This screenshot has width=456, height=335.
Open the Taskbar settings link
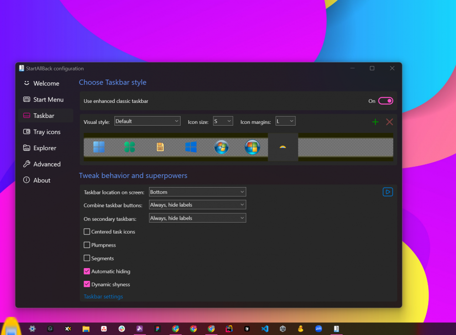pyautogui.click(x=103, y=296)
